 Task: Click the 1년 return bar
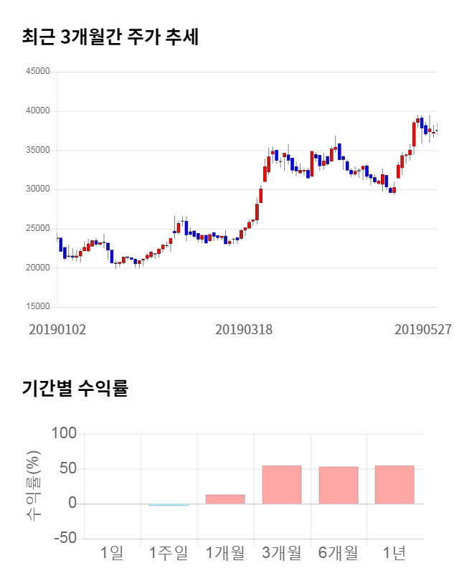point(394,485)
